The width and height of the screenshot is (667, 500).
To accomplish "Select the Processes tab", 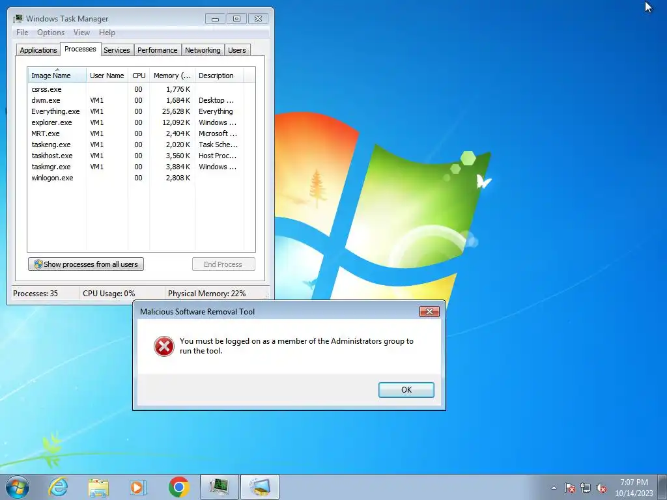I will [80, 49].
